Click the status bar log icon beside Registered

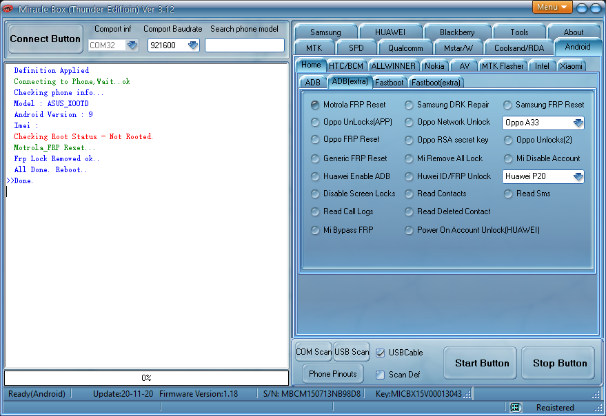coord(515,408)
